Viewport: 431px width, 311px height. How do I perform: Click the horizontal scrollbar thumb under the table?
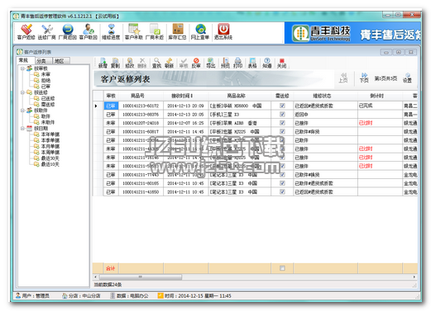[x=141, y=277]
